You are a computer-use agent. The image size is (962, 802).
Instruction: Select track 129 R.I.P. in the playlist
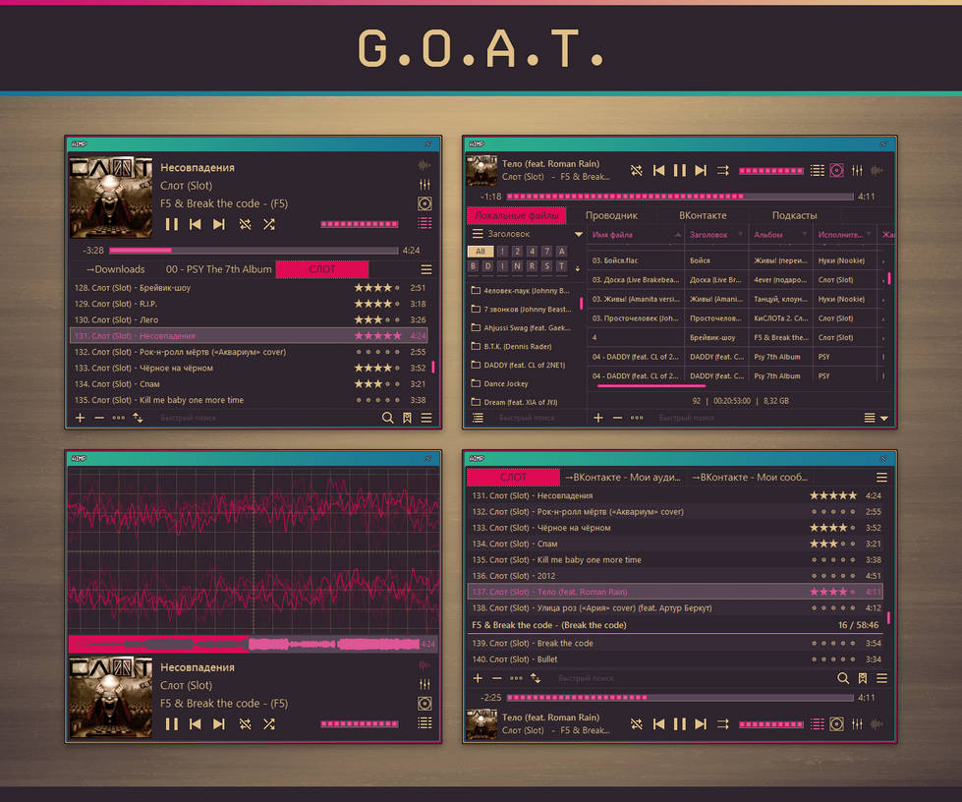click(249, 304)
